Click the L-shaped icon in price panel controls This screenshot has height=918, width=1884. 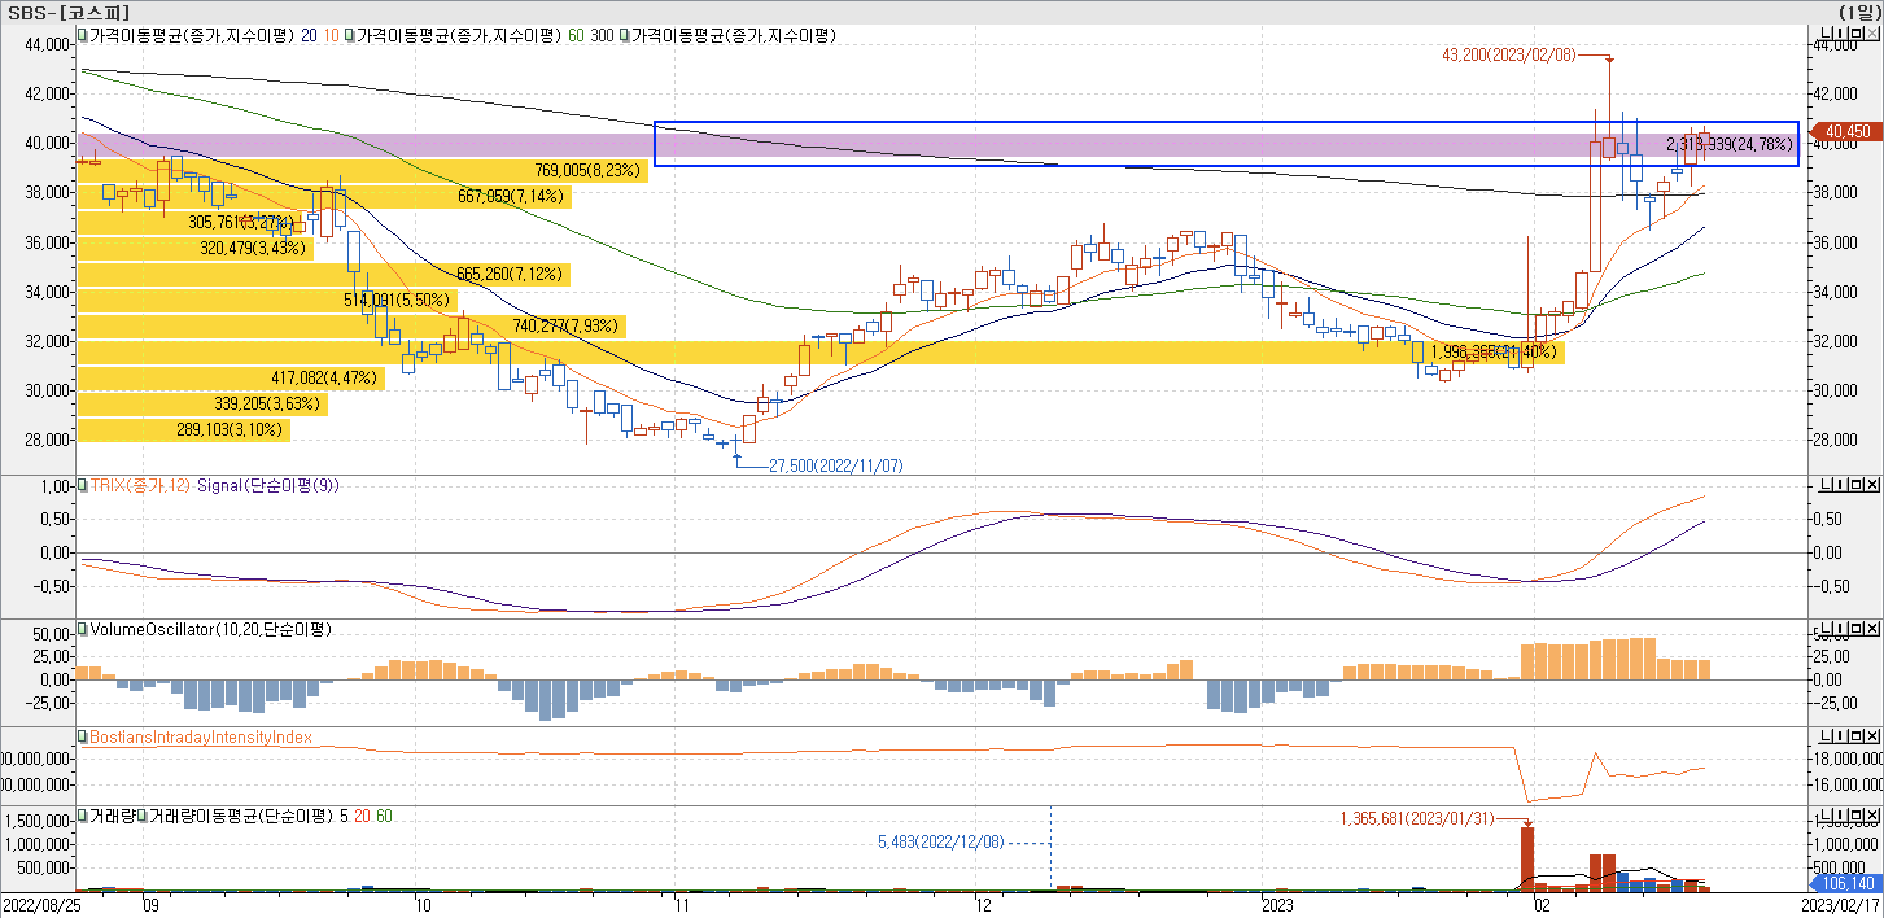tap(1826, 34)
